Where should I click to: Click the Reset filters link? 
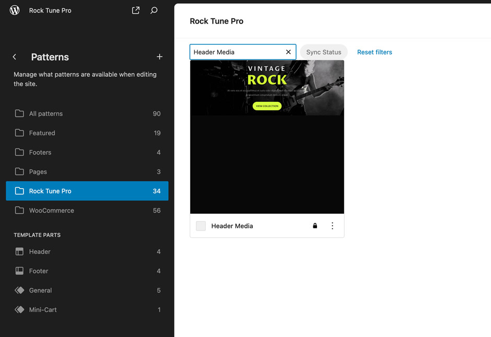[375, 52]
